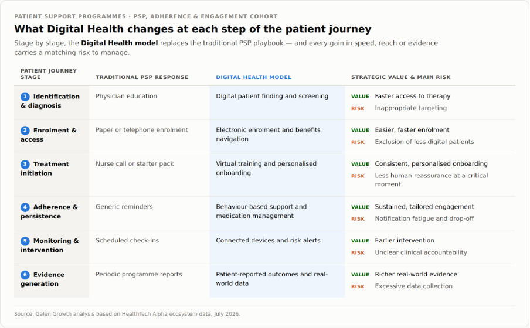Click the RISK tag beside Inappropriate targeting
530x328 pixels.
coord(358,108)
